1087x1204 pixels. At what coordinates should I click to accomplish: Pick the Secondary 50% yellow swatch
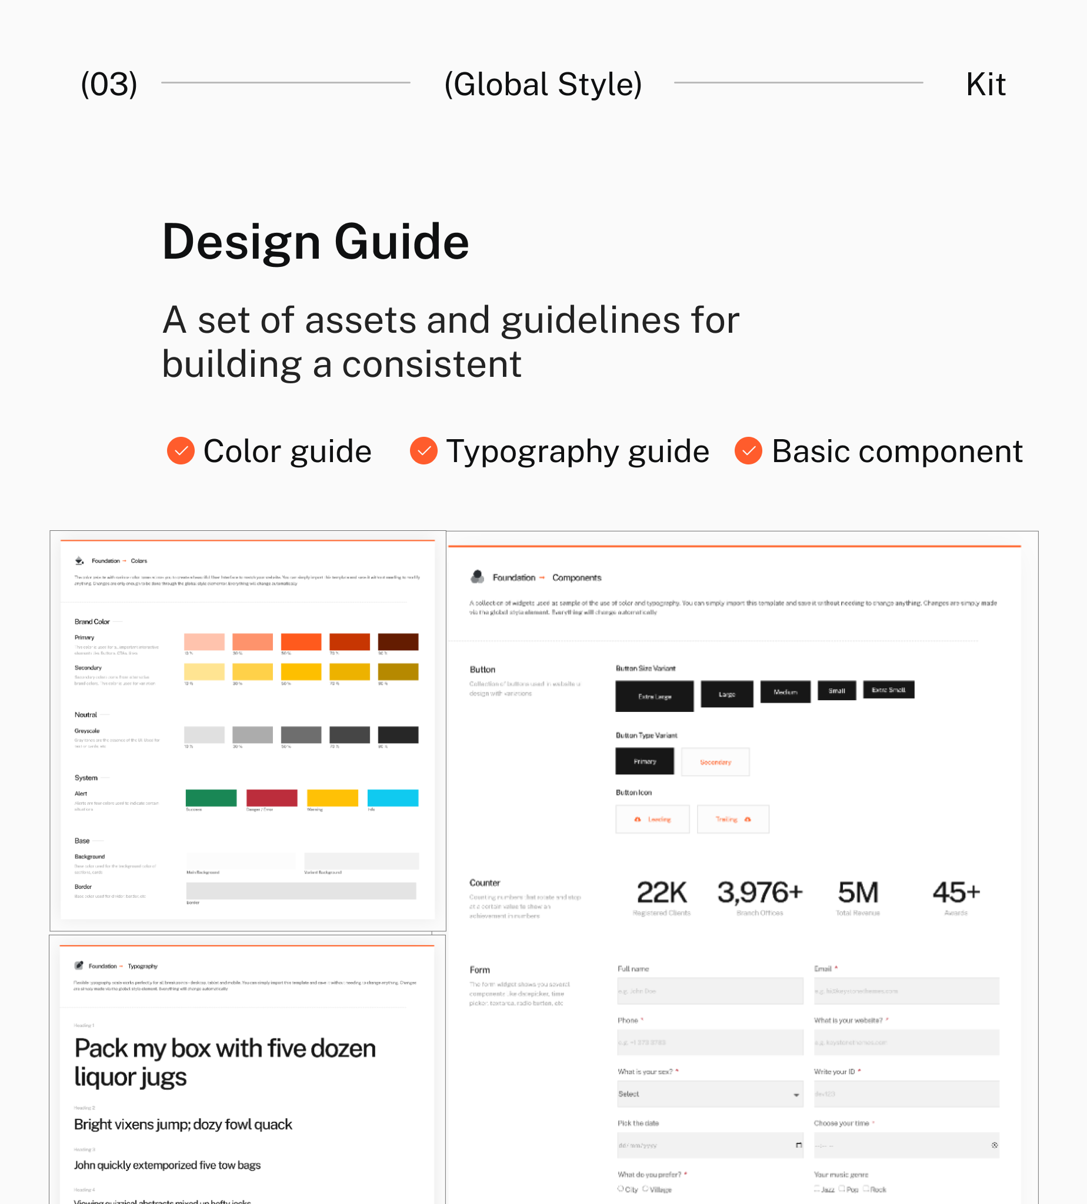pos(301,671)
